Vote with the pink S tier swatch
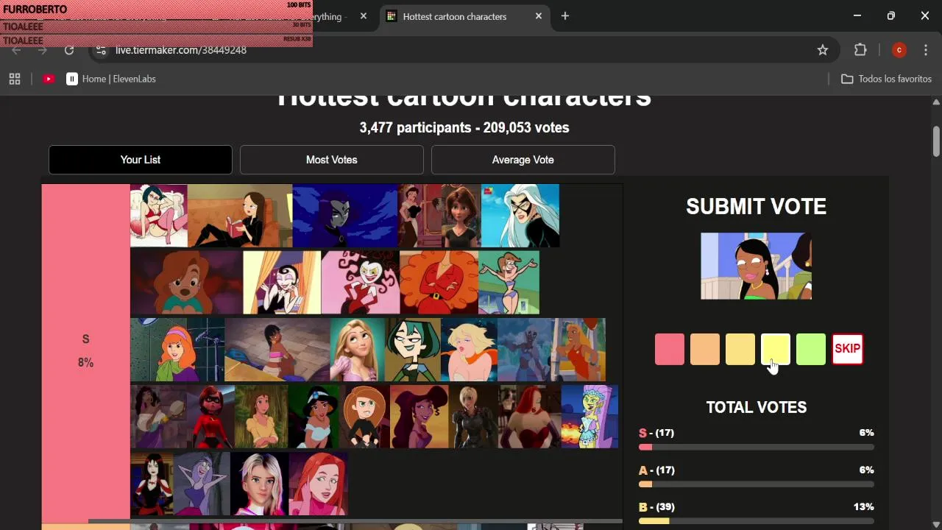The height and width of the screenshot is (530, 942). [x=670, y=349]
